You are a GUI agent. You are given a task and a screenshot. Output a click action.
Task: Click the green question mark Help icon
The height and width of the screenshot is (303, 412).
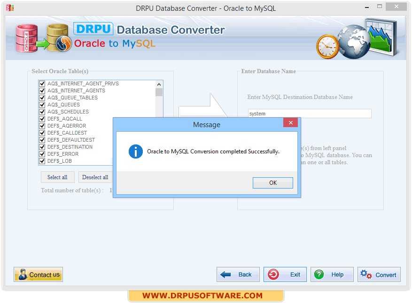(319, 275)
